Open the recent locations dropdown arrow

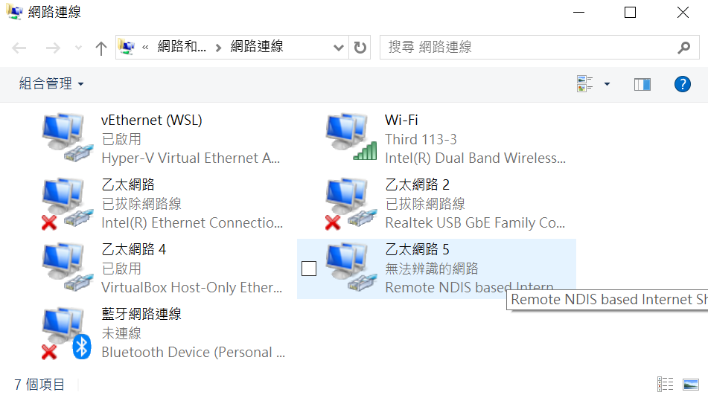(x=79, y=48)
